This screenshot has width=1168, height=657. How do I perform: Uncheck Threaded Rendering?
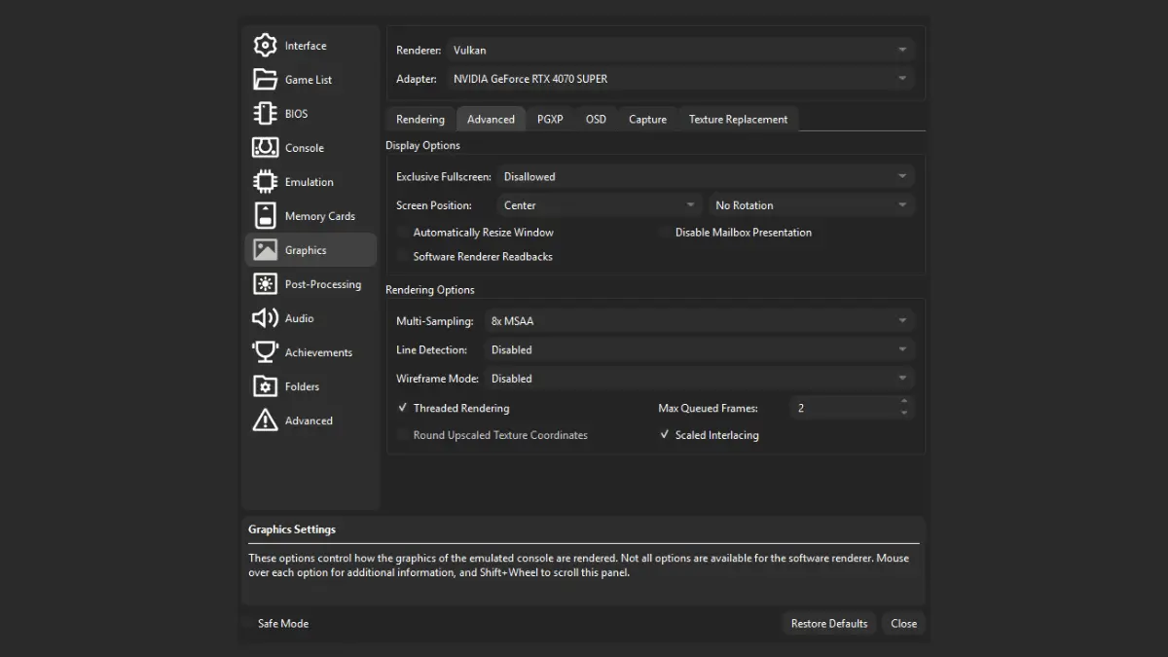coord(403,409)
